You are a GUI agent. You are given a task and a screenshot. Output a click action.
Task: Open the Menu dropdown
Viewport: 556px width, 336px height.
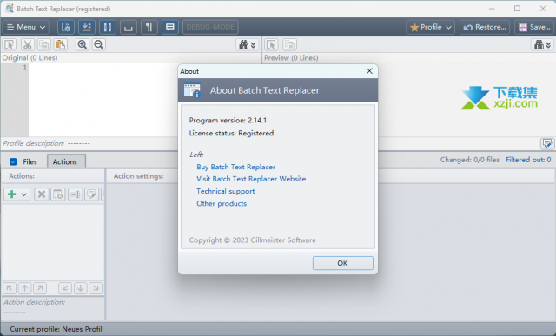[x=25, y=27]
